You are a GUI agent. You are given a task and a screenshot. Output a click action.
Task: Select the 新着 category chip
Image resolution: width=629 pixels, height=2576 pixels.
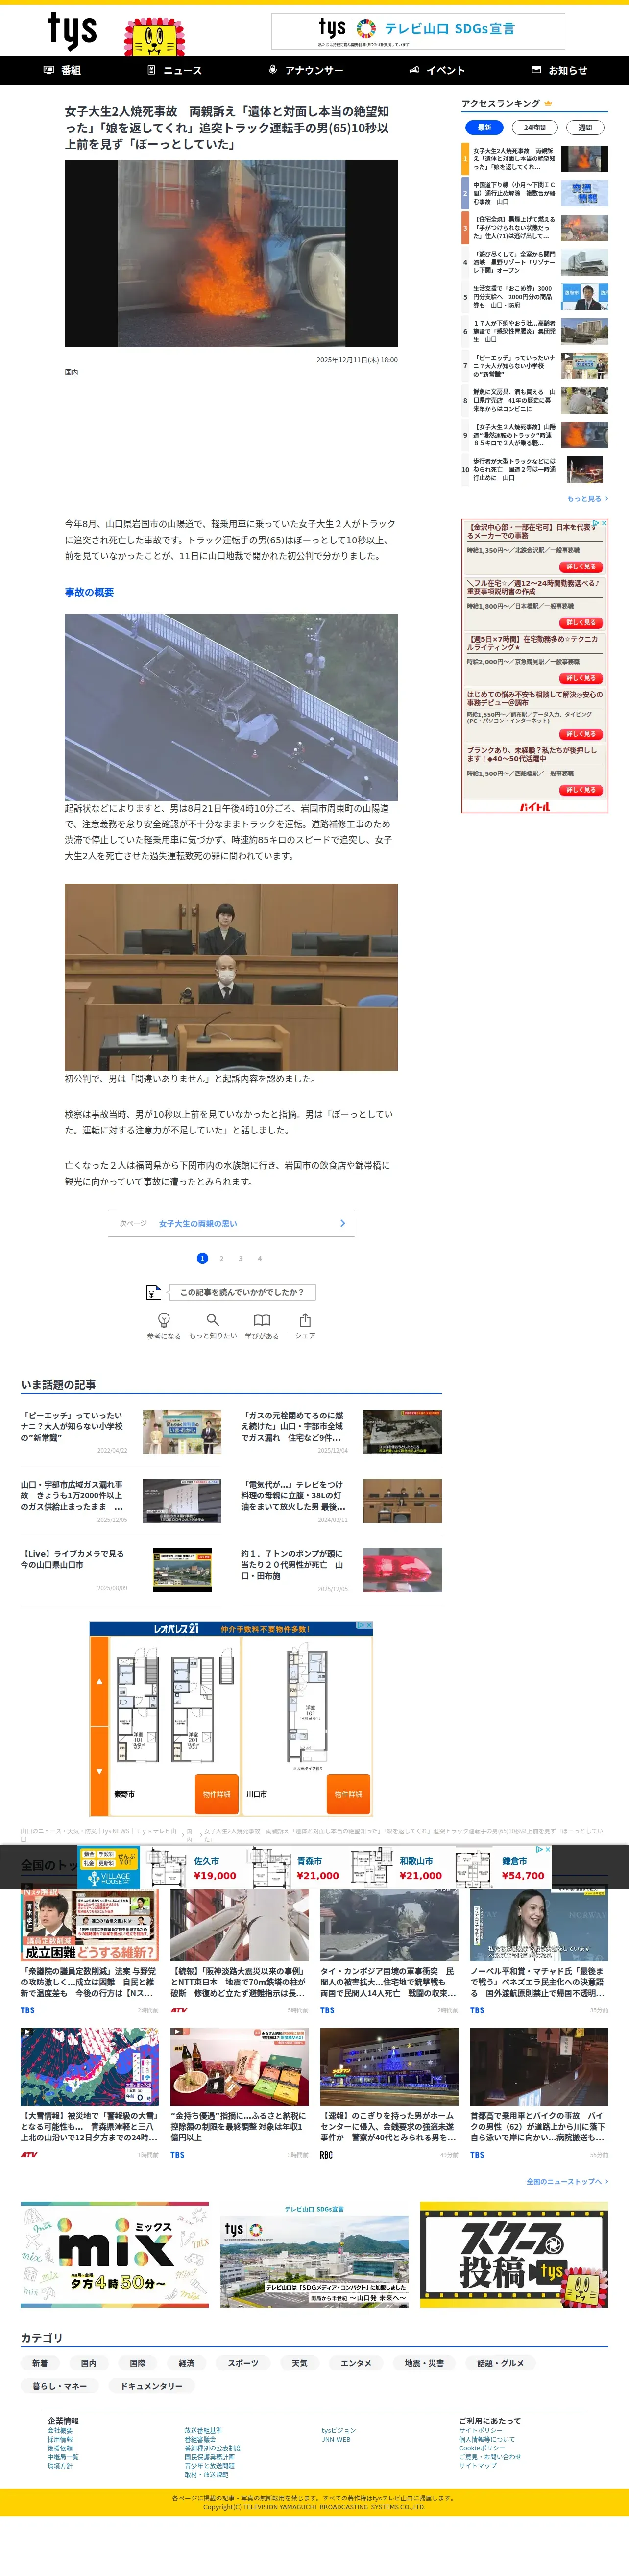pos(40,2363)
